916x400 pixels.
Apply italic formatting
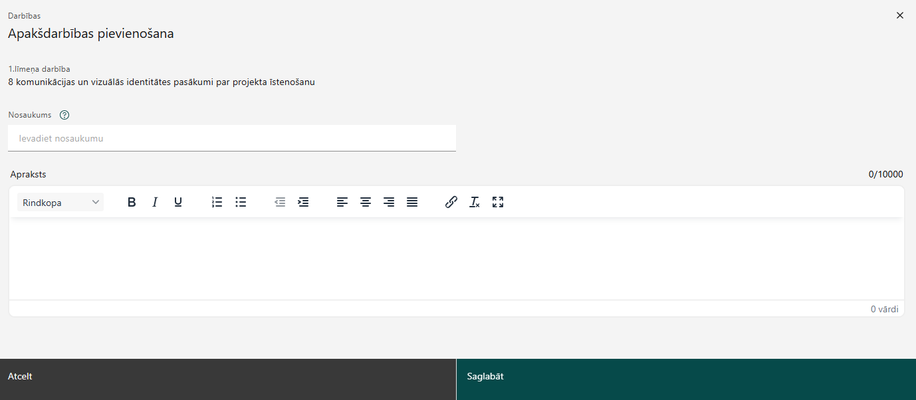click(x=155, y=202)
